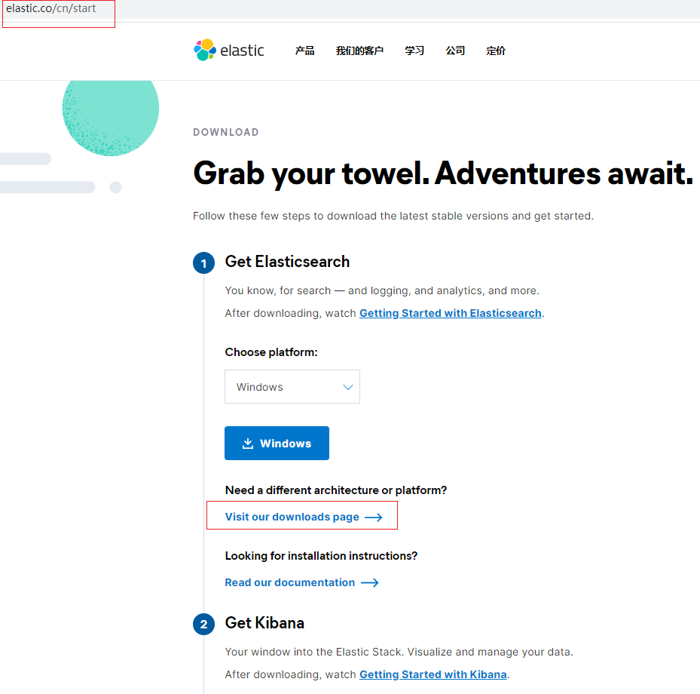Click the Grab your towel headline
This screenshot has width=700, height=694.
[443, 173]
